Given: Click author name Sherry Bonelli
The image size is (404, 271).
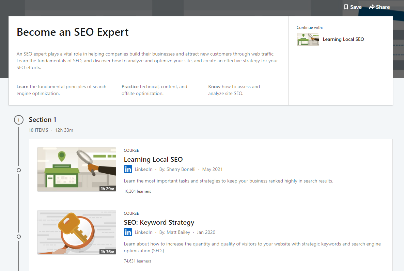Looking at the screenshot, I should 181,169.
